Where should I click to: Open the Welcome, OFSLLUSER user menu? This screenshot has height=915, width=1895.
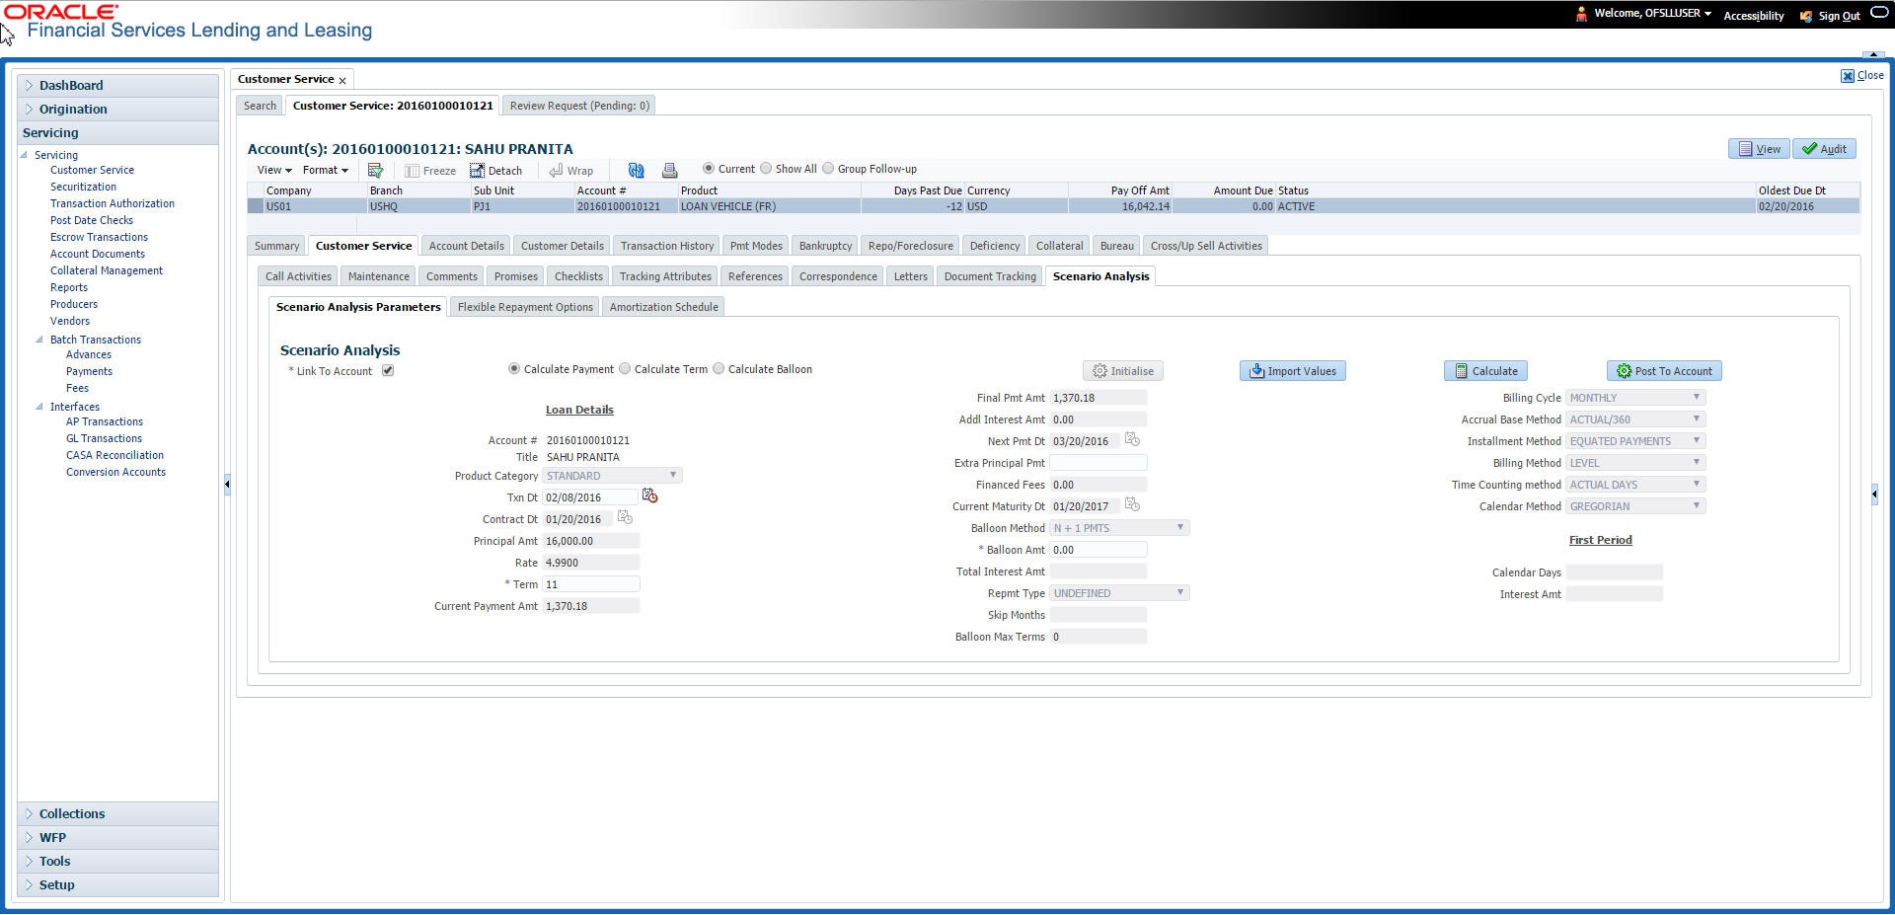pyautogui.click(x=1652, y=14)
